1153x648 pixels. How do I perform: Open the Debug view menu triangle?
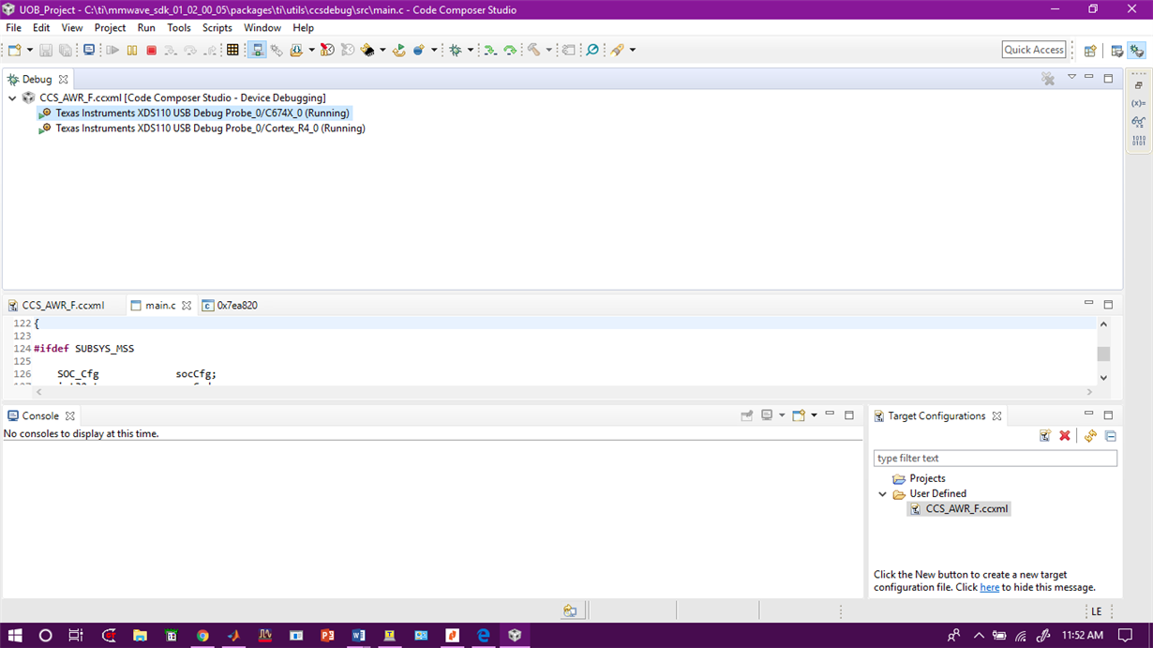click(x=1071, y=78)
